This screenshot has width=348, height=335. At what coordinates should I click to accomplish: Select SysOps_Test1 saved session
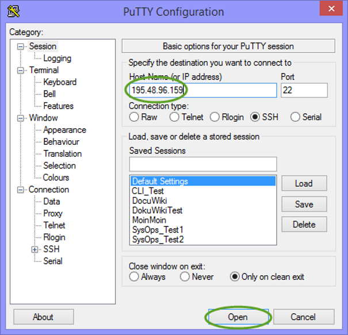[203, 230]
